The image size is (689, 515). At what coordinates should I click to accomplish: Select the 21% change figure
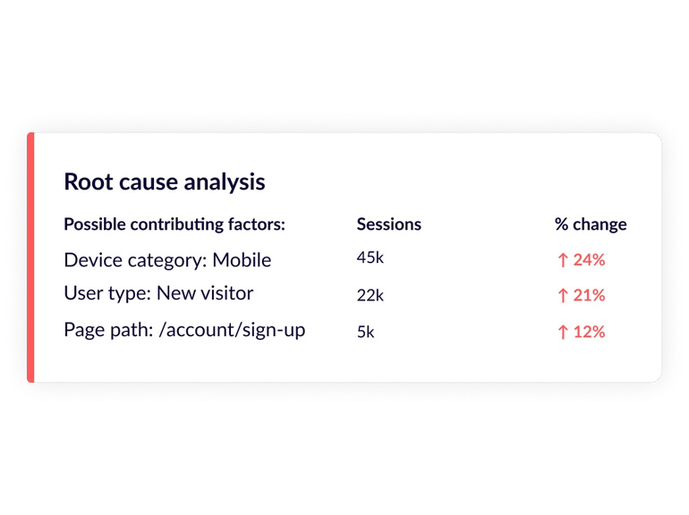(589, 295)
